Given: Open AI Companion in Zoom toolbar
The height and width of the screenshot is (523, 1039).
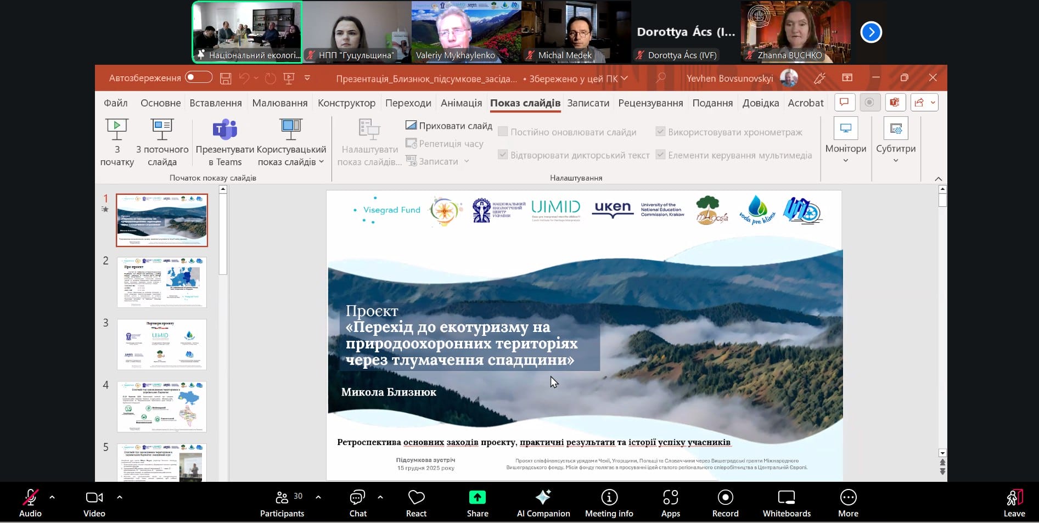Looking at the screenshot, I should [543, 503].
